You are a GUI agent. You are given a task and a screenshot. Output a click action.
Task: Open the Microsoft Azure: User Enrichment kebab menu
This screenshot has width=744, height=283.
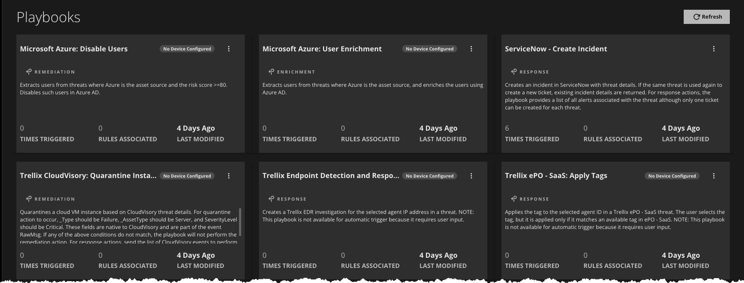471,49
